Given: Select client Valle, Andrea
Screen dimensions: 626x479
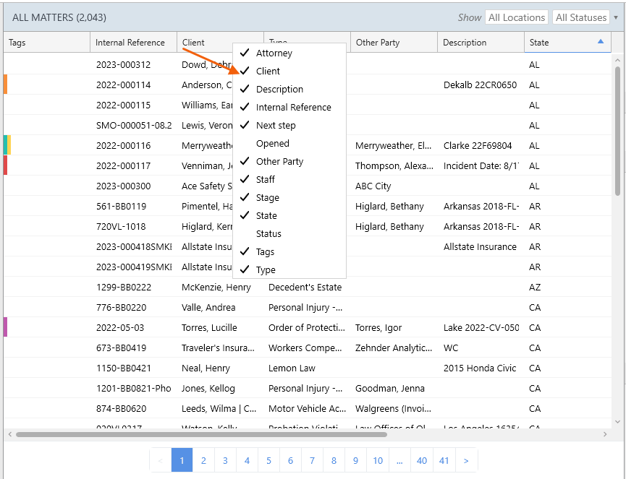Looking at the screenshot, I should tap(208, 308).
